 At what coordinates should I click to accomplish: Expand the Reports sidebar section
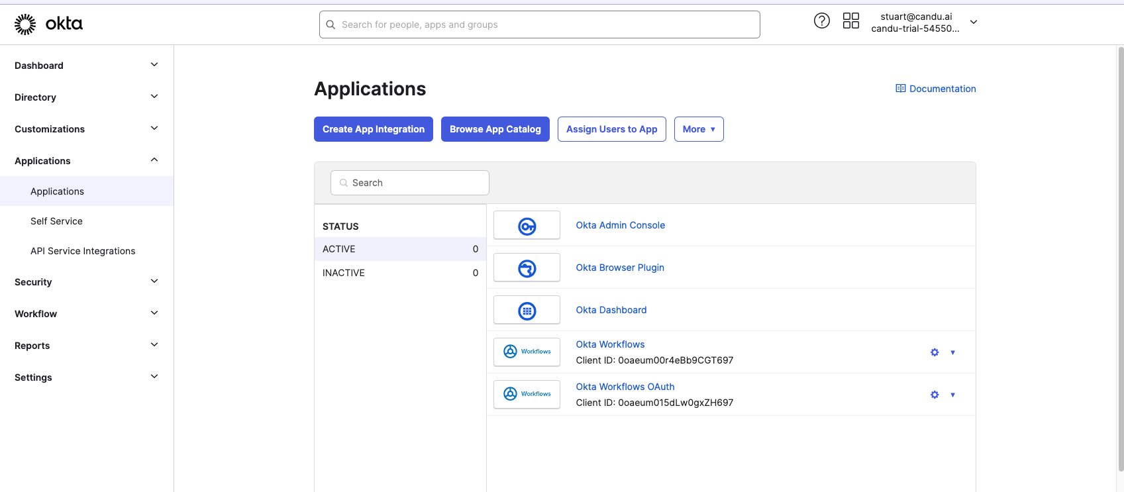(87, 345)
